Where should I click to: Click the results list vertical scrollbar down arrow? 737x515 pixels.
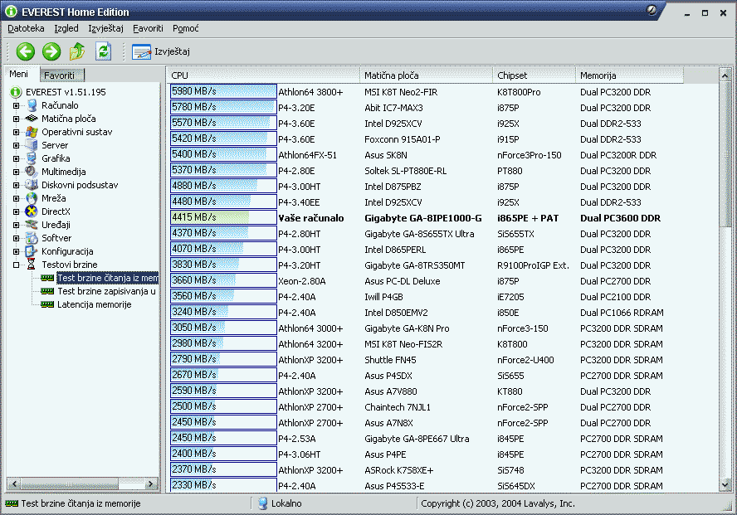click(729, 486)
